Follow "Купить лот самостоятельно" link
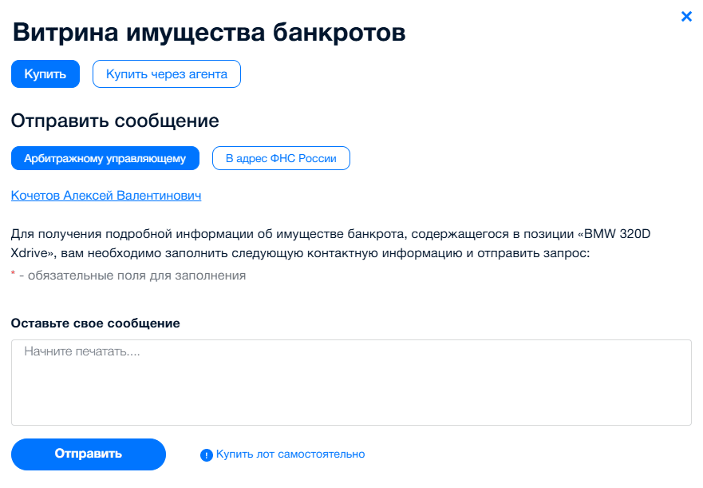Screen dimensions: 703x488 (x=290, y=454)
